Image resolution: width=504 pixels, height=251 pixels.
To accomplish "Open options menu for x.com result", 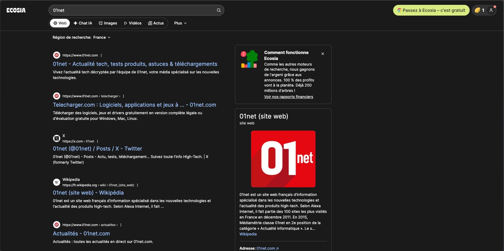I will (x=97, y=141).
